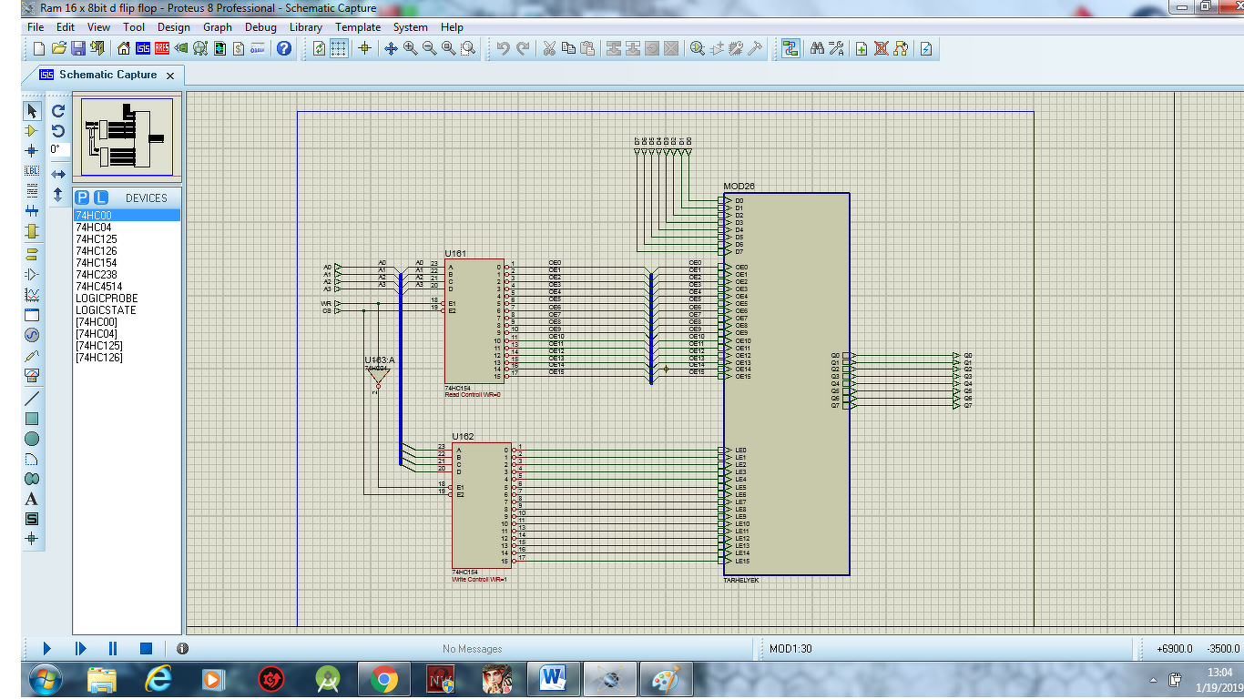Viewport: 1244px width, 699px height.
Task: Save the project using the floppy disk icon
Action: click(78, 48)
